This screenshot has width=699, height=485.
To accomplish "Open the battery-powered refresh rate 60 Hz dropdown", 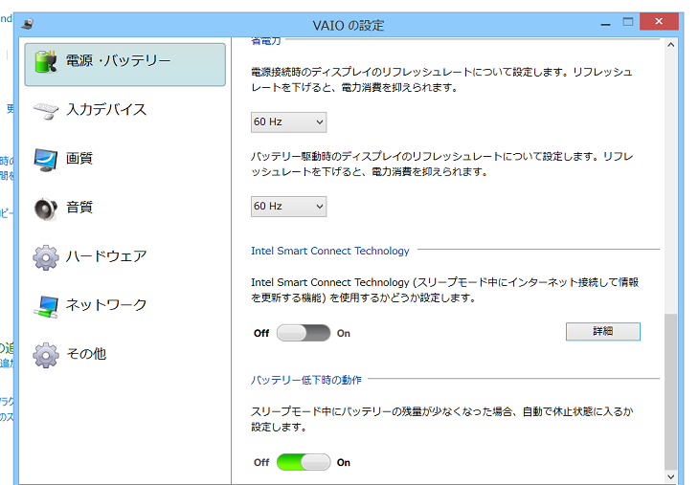I will (x=288, y=207).
